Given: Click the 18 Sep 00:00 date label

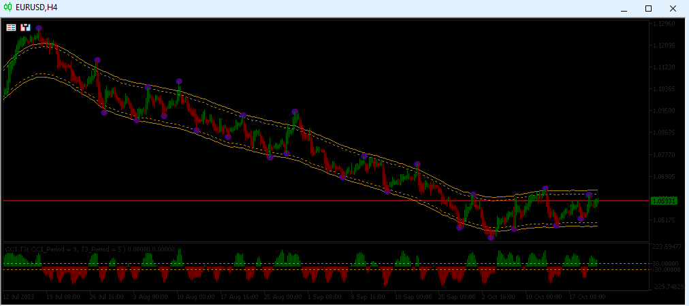Looking at the screenshot, I should click(x=412, y=296).
